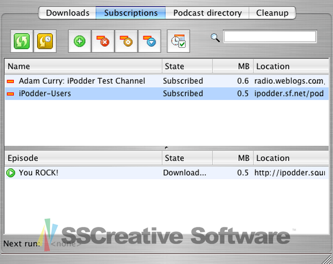Click the Episode column header
The width and height of the screenshot is (333, 264).
tap(83, 158)
